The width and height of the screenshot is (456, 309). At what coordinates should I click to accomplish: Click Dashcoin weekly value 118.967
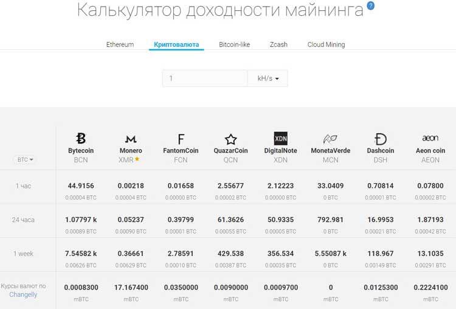click(381, 254)
